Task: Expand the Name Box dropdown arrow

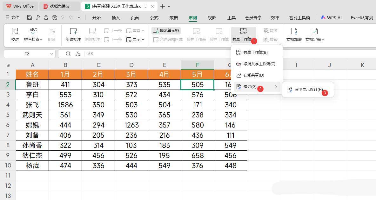Action: [x=52, y=54]
